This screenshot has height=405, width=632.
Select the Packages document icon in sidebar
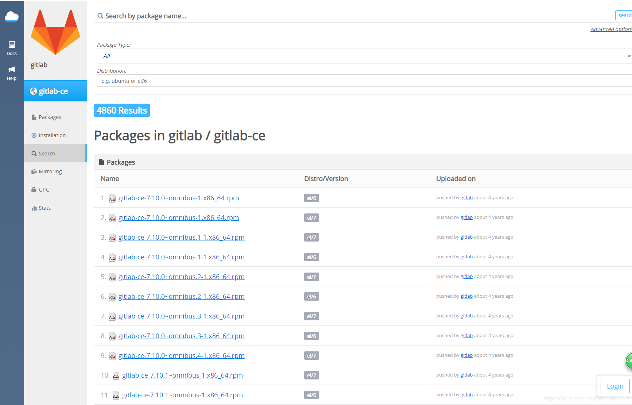(x=34, y=116)
